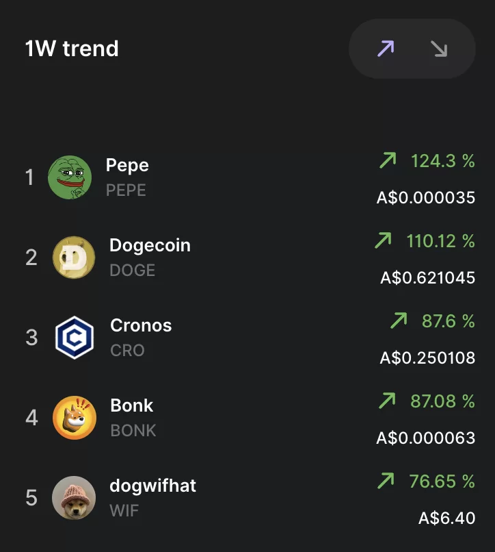The width and height of the screenshot is (495, 552).
Task: Switch to top losers with down arrow toggle
Action: [x=439, y=49]
